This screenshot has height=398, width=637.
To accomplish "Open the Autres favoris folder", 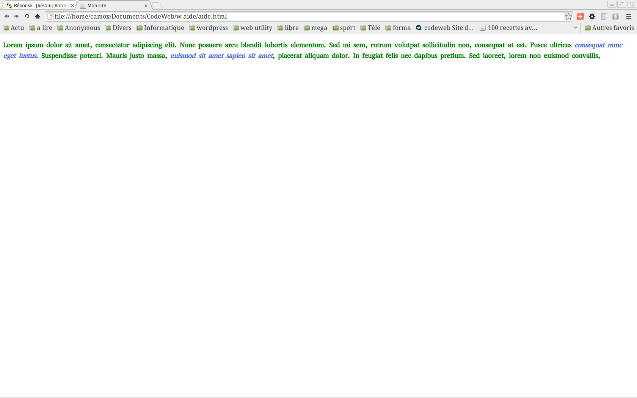I will (609, 28).
